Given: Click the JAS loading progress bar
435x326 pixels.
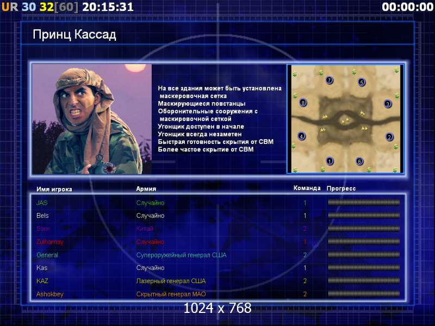Looking at the screenshot, I should coord(364,203).
